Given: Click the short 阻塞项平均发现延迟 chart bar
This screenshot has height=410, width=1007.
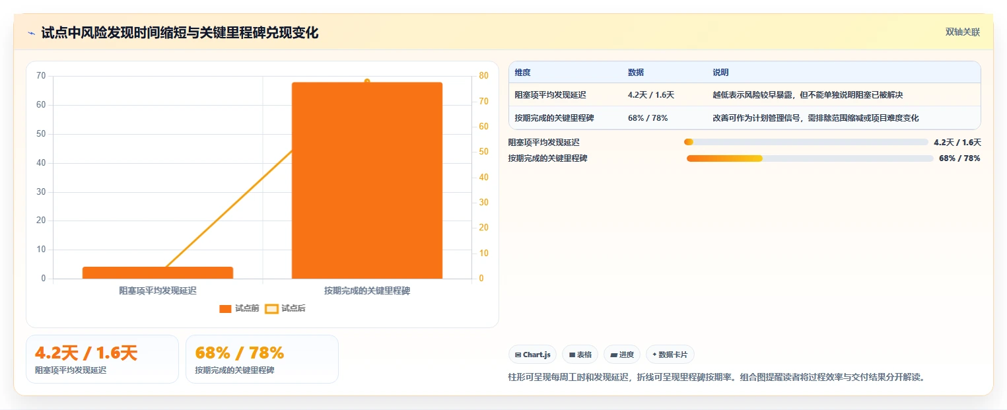Looking at the screenshot, I should pyautogui.click(x=158, y=273).
